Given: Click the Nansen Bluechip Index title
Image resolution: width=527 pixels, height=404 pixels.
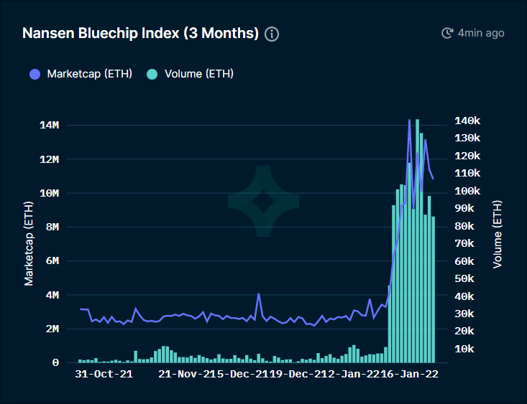Looking at the screenshot, I should pos(140,33).
